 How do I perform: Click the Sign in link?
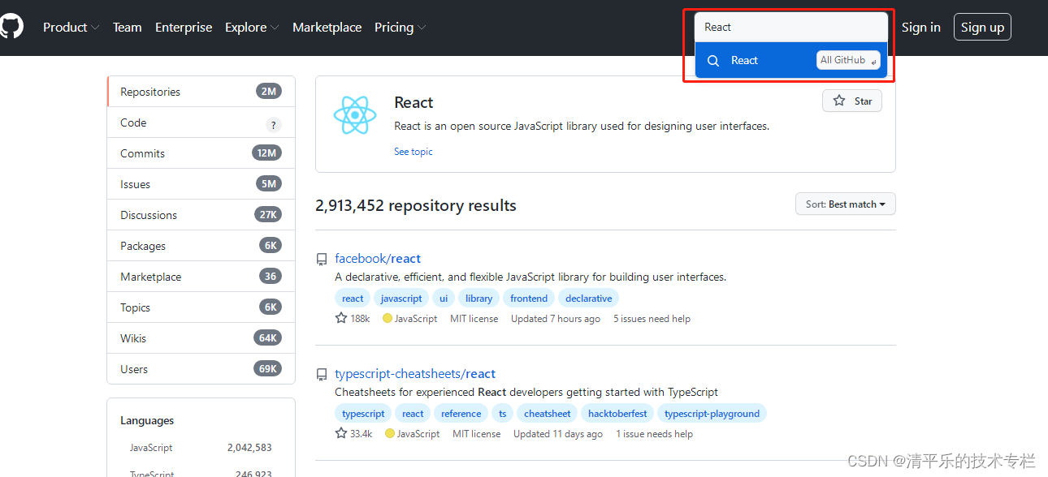pyautogui.click(x=920, y=28)
